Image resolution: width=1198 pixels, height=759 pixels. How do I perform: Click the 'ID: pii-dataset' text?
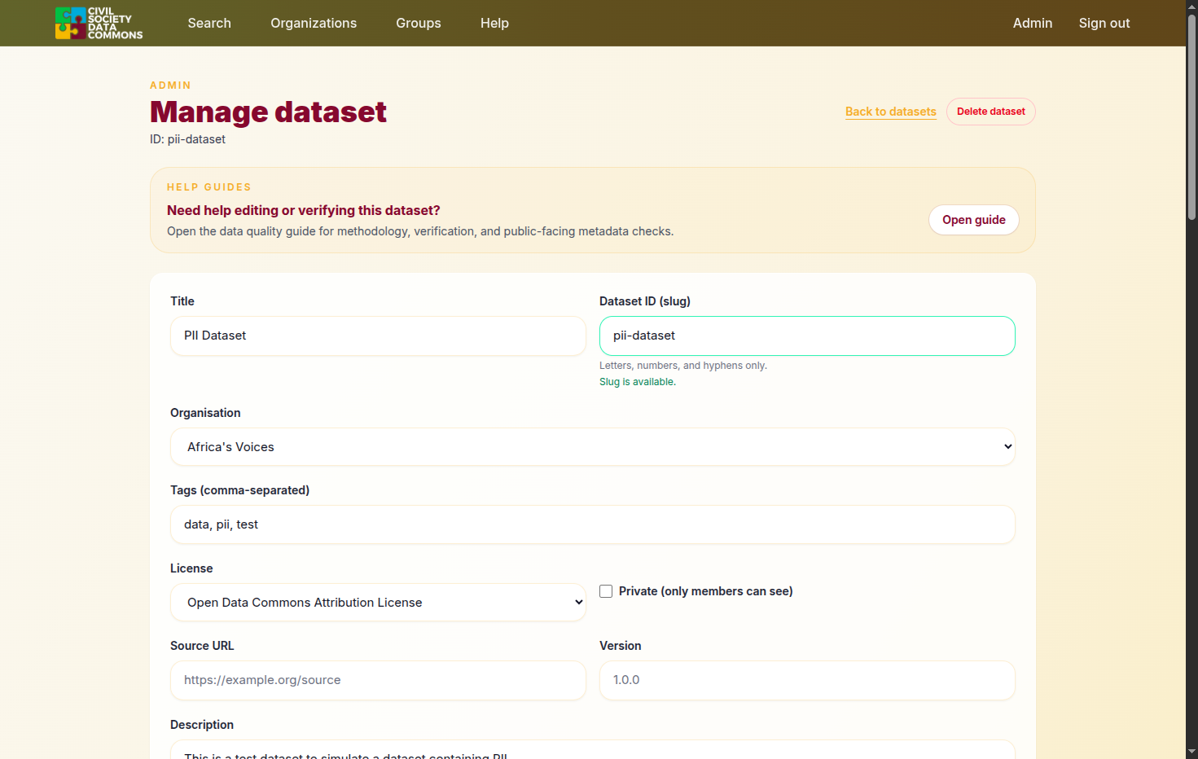[187, 139]
